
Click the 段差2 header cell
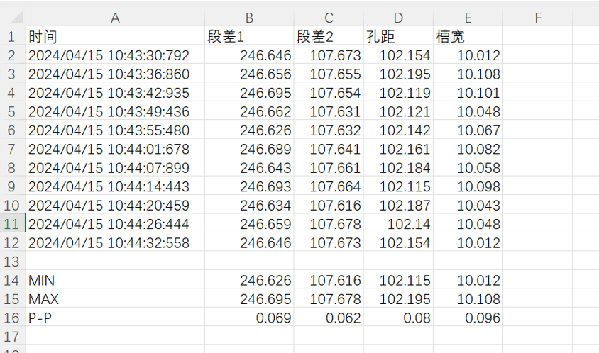(x=329, y=37)
